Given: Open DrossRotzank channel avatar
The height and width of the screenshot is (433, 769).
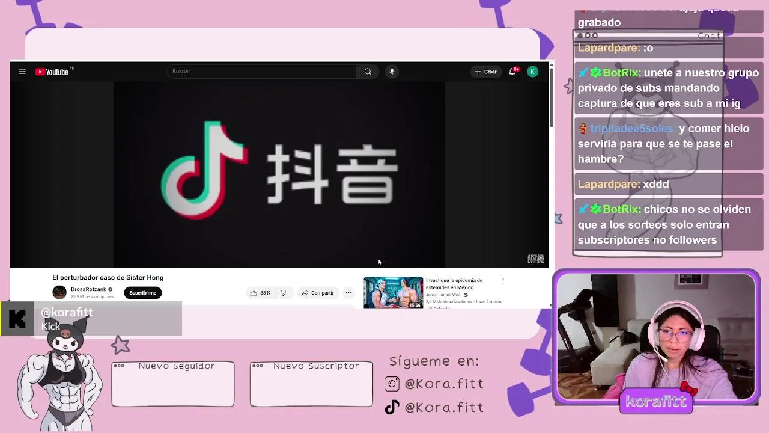Looking at the screenshot, I should point(59,293).
